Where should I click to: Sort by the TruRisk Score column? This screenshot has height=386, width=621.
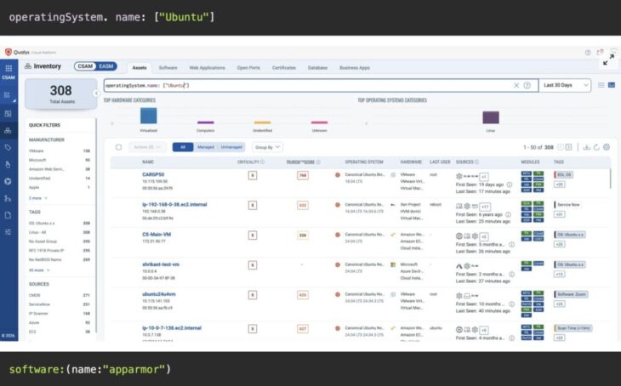click(300, 162)
